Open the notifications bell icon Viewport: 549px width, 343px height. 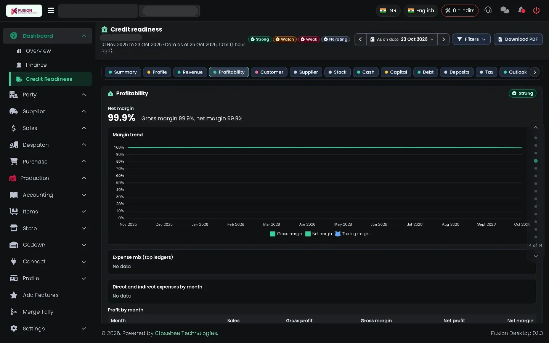[x=521, y=10]
